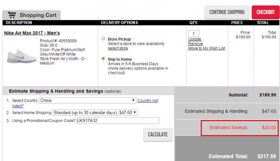Click the Estimated Shipping $47.60 amount
This screenshot has width=280, height=161.
pos(269,111)
